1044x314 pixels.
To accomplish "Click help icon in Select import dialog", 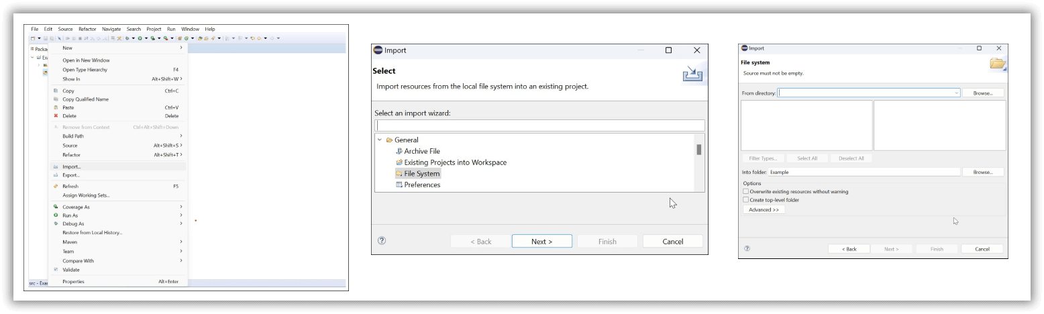I will point(382,241).
